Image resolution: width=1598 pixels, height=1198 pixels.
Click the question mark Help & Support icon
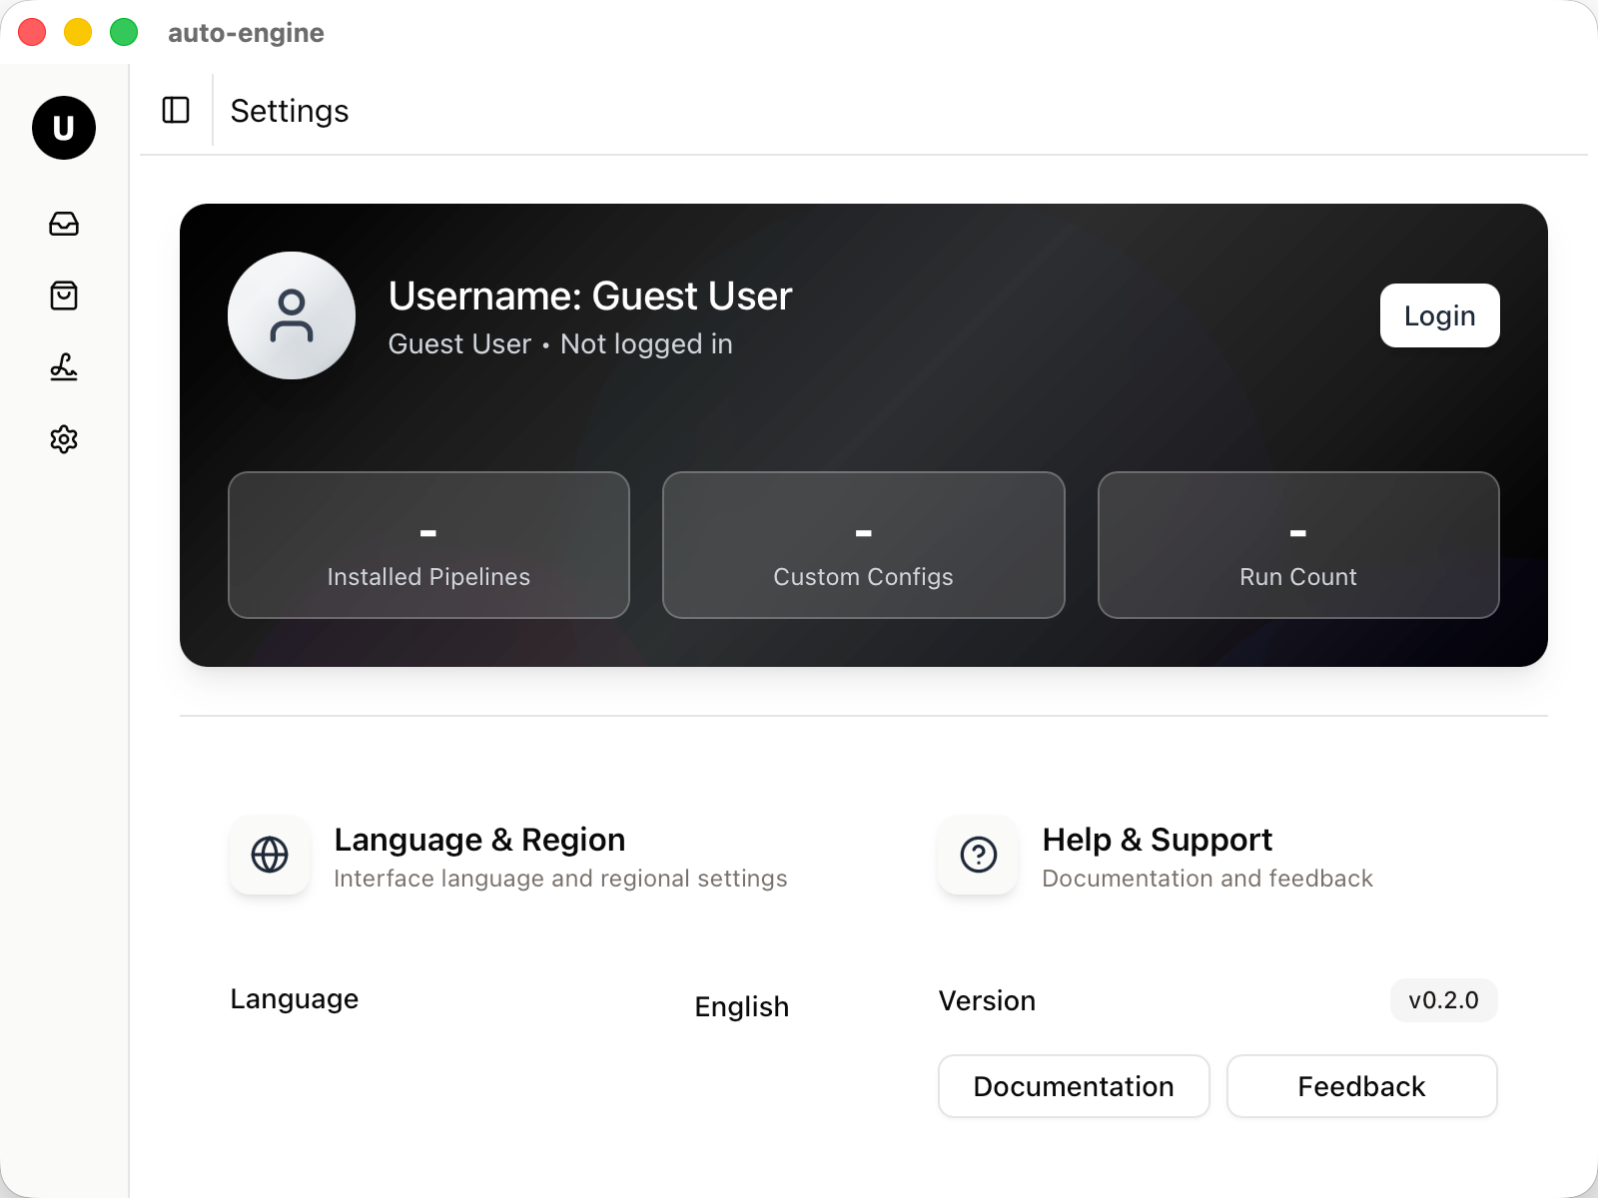[977, 856]
